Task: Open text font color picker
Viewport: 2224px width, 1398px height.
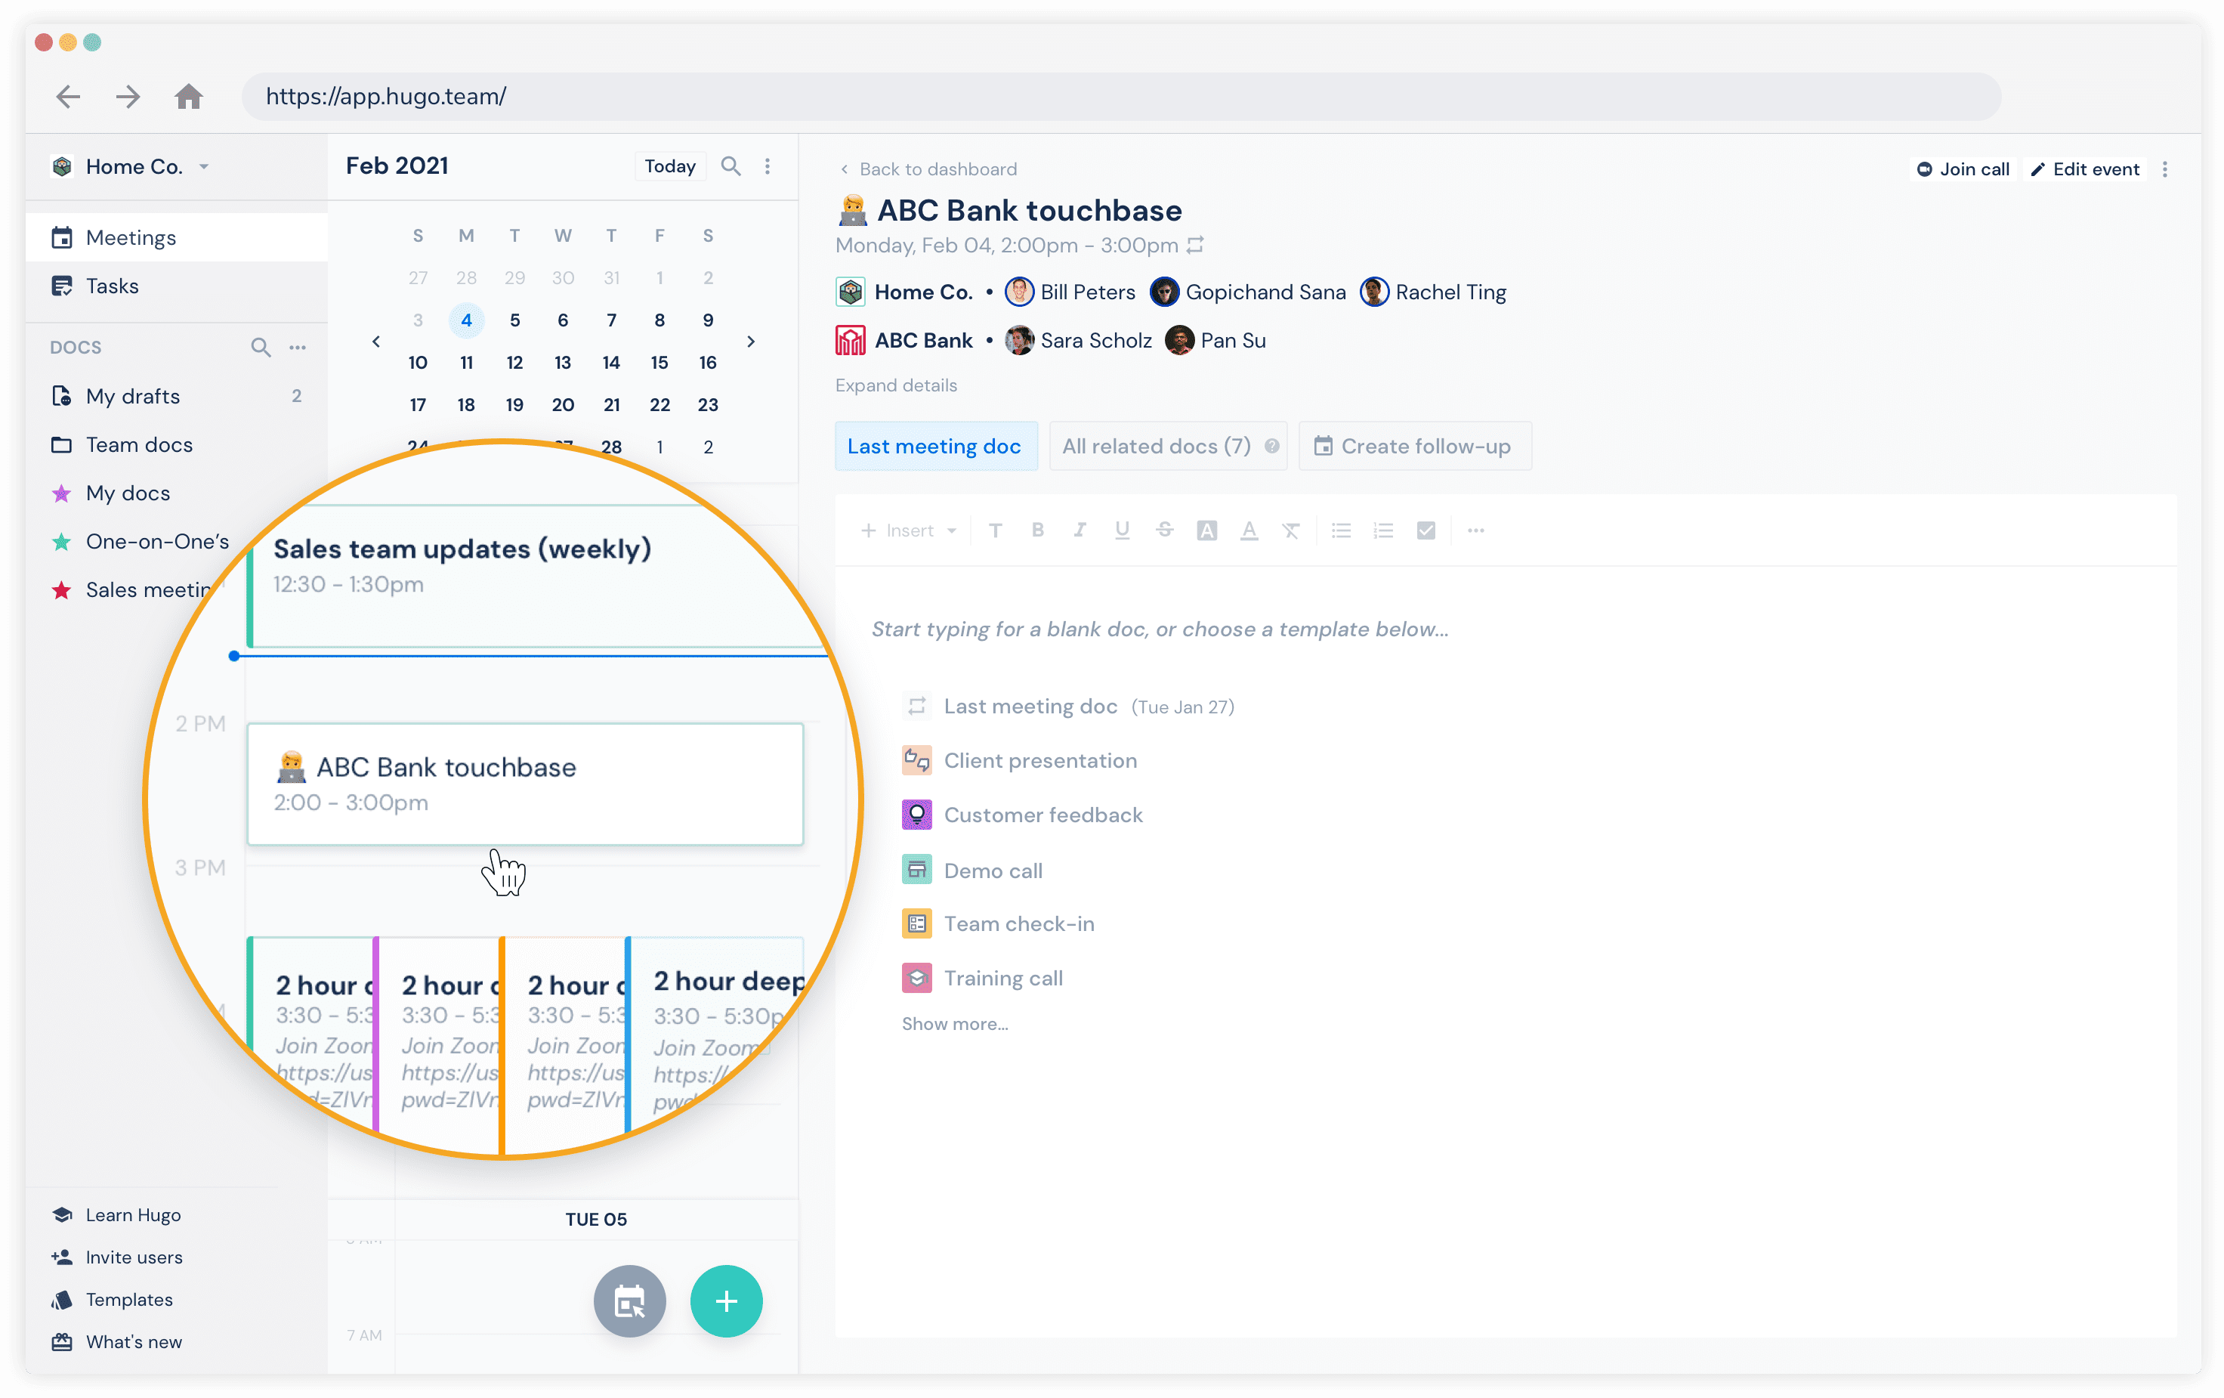Action: tap(1249, 530)
